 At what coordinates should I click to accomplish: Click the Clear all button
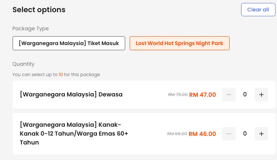pyautogui.click(x=258, y=10)
